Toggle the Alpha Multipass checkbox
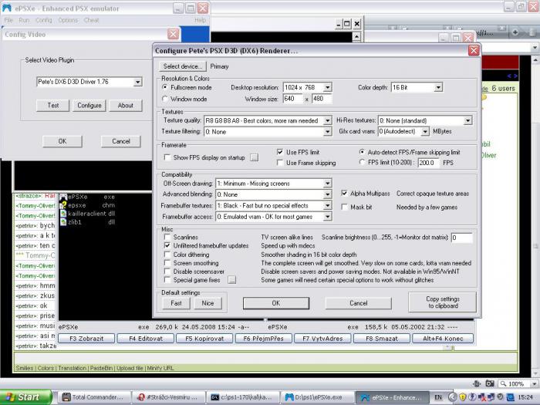 coord(344,193)
